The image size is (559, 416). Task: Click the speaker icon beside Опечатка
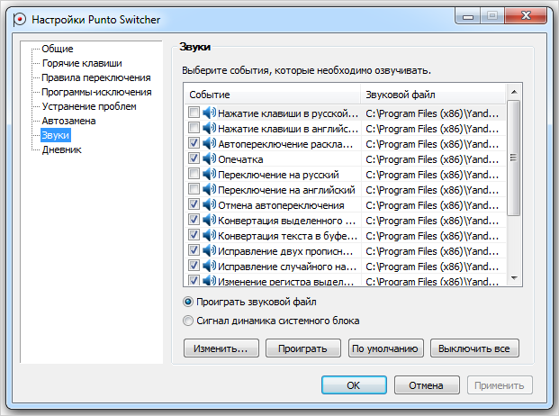click(210, 158)
